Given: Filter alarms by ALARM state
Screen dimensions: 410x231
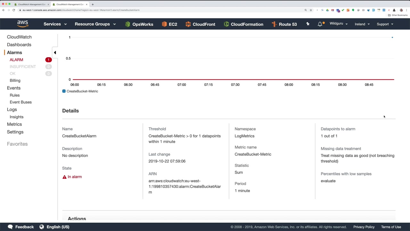Looking at the screenshot, I should [x=16, y=60].
